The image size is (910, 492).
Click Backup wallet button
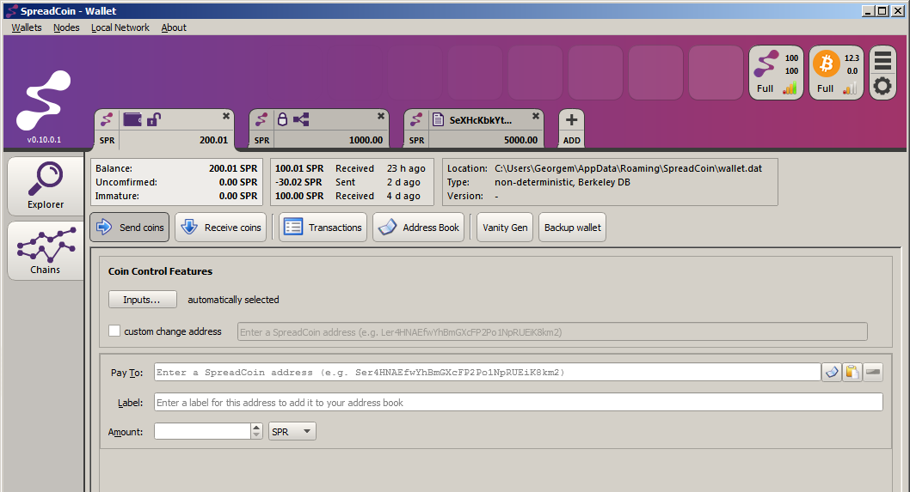(x=572, y=228)
